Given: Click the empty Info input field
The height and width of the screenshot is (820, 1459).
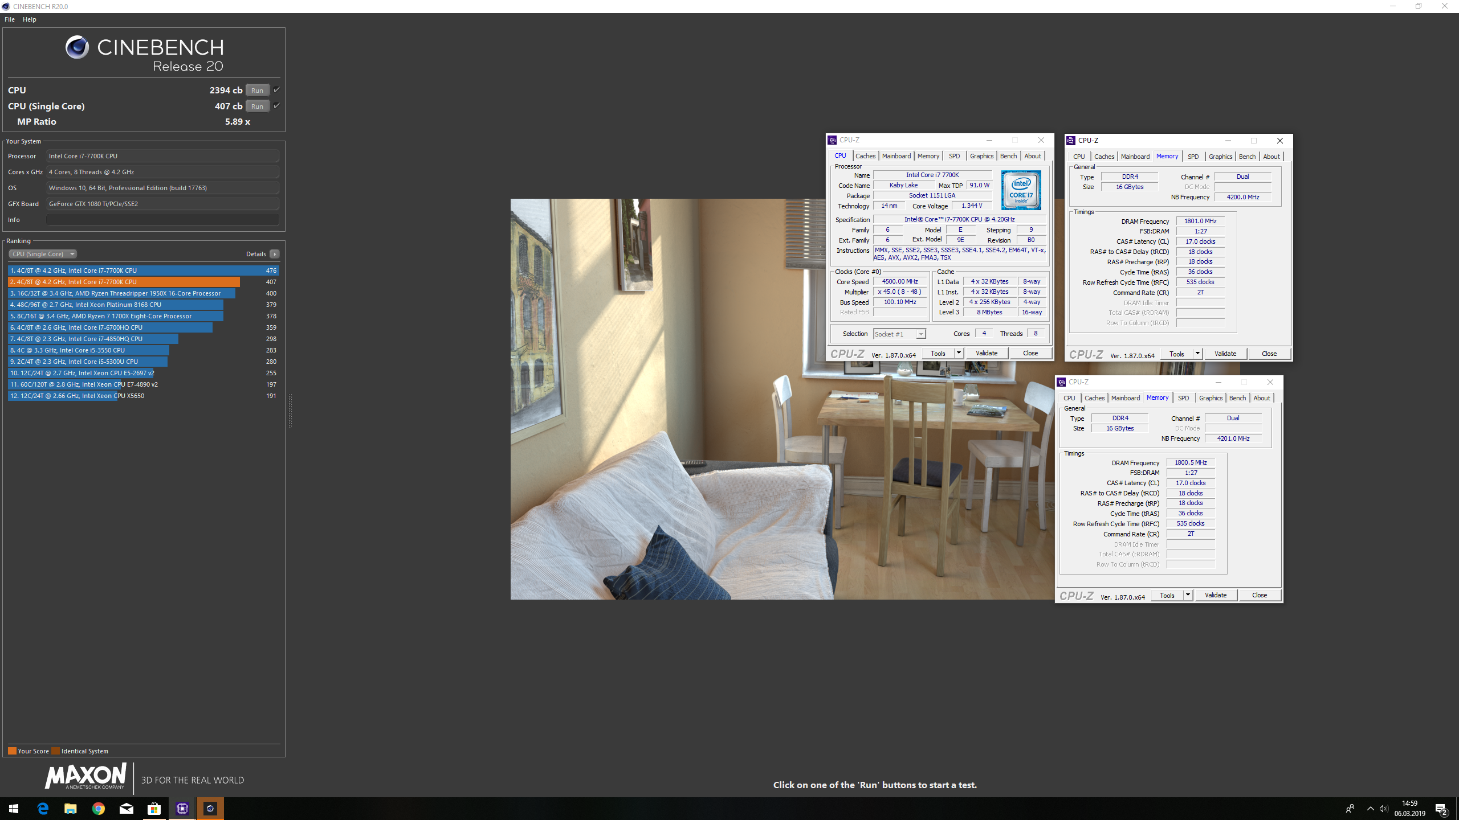Looking at the screenshot, I should (x=162, y=220).
